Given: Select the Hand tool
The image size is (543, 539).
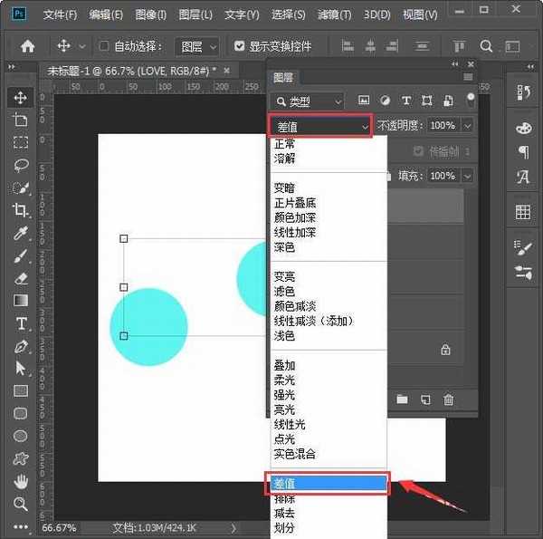Looking at the screenshot, I should (20, 481).
